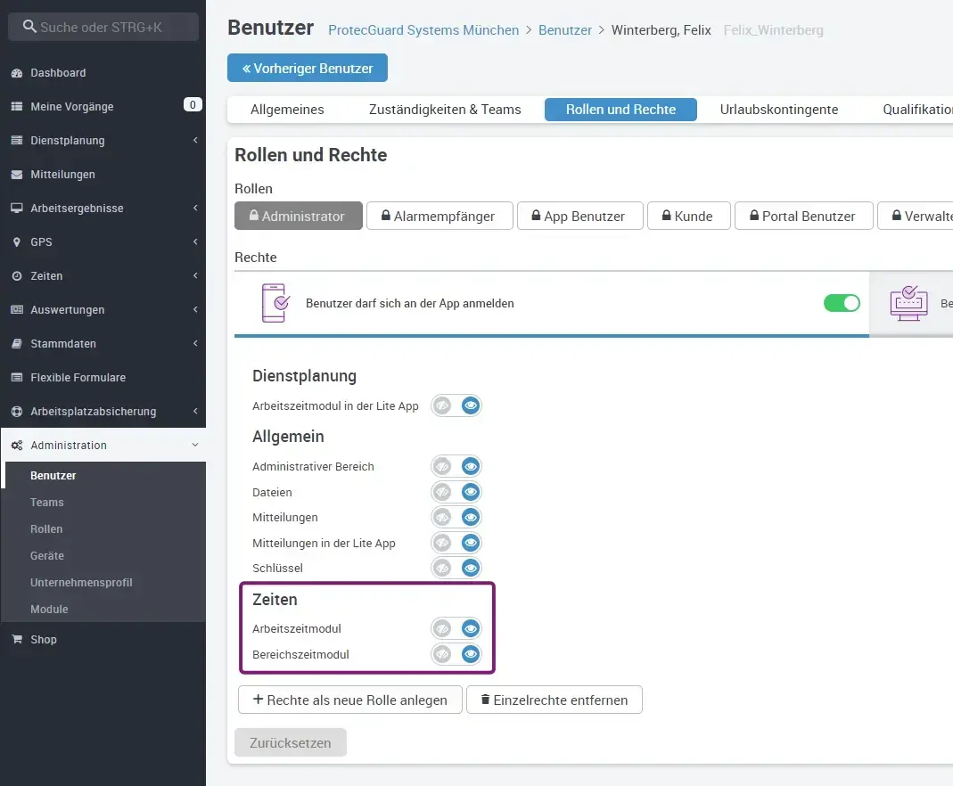
Task: Open the Zuständigkeiten & Teams tab
Action: point(444,110)
